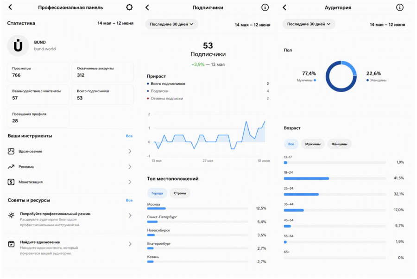Open Найдите вдохновение tip chevron
Image resolution: width=417 pixels, height=279 pixels.
click(x=130, y=244)
